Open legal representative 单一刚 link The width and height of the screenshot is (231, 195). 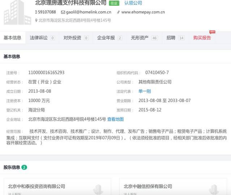tap(144, 91)
